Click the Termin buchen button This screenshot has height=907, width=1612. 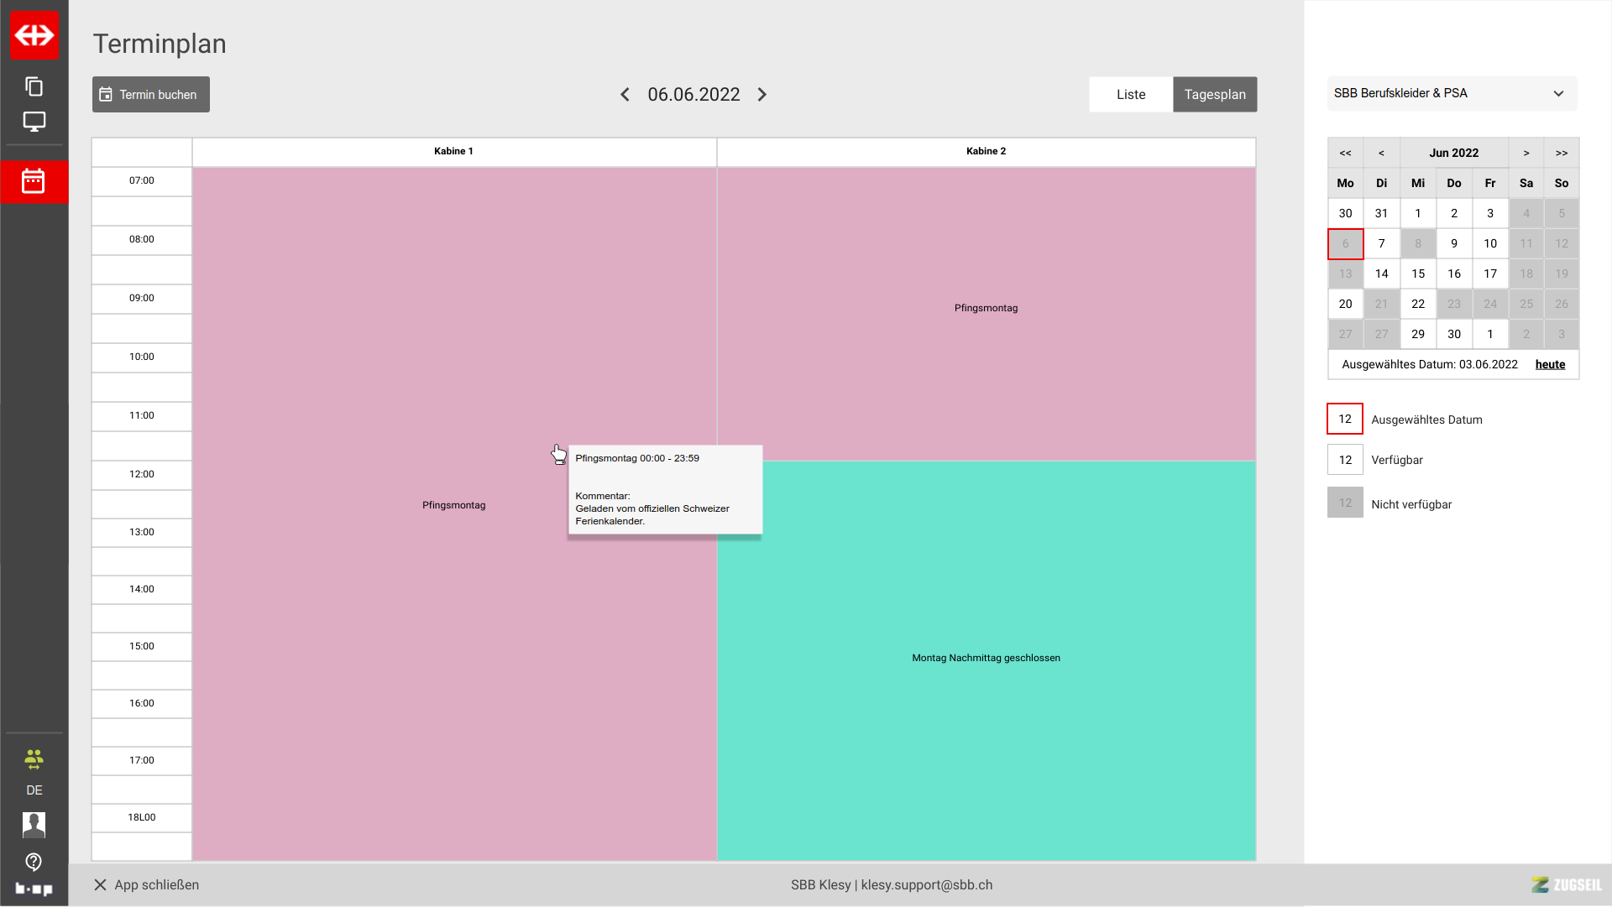click(151, 95)
